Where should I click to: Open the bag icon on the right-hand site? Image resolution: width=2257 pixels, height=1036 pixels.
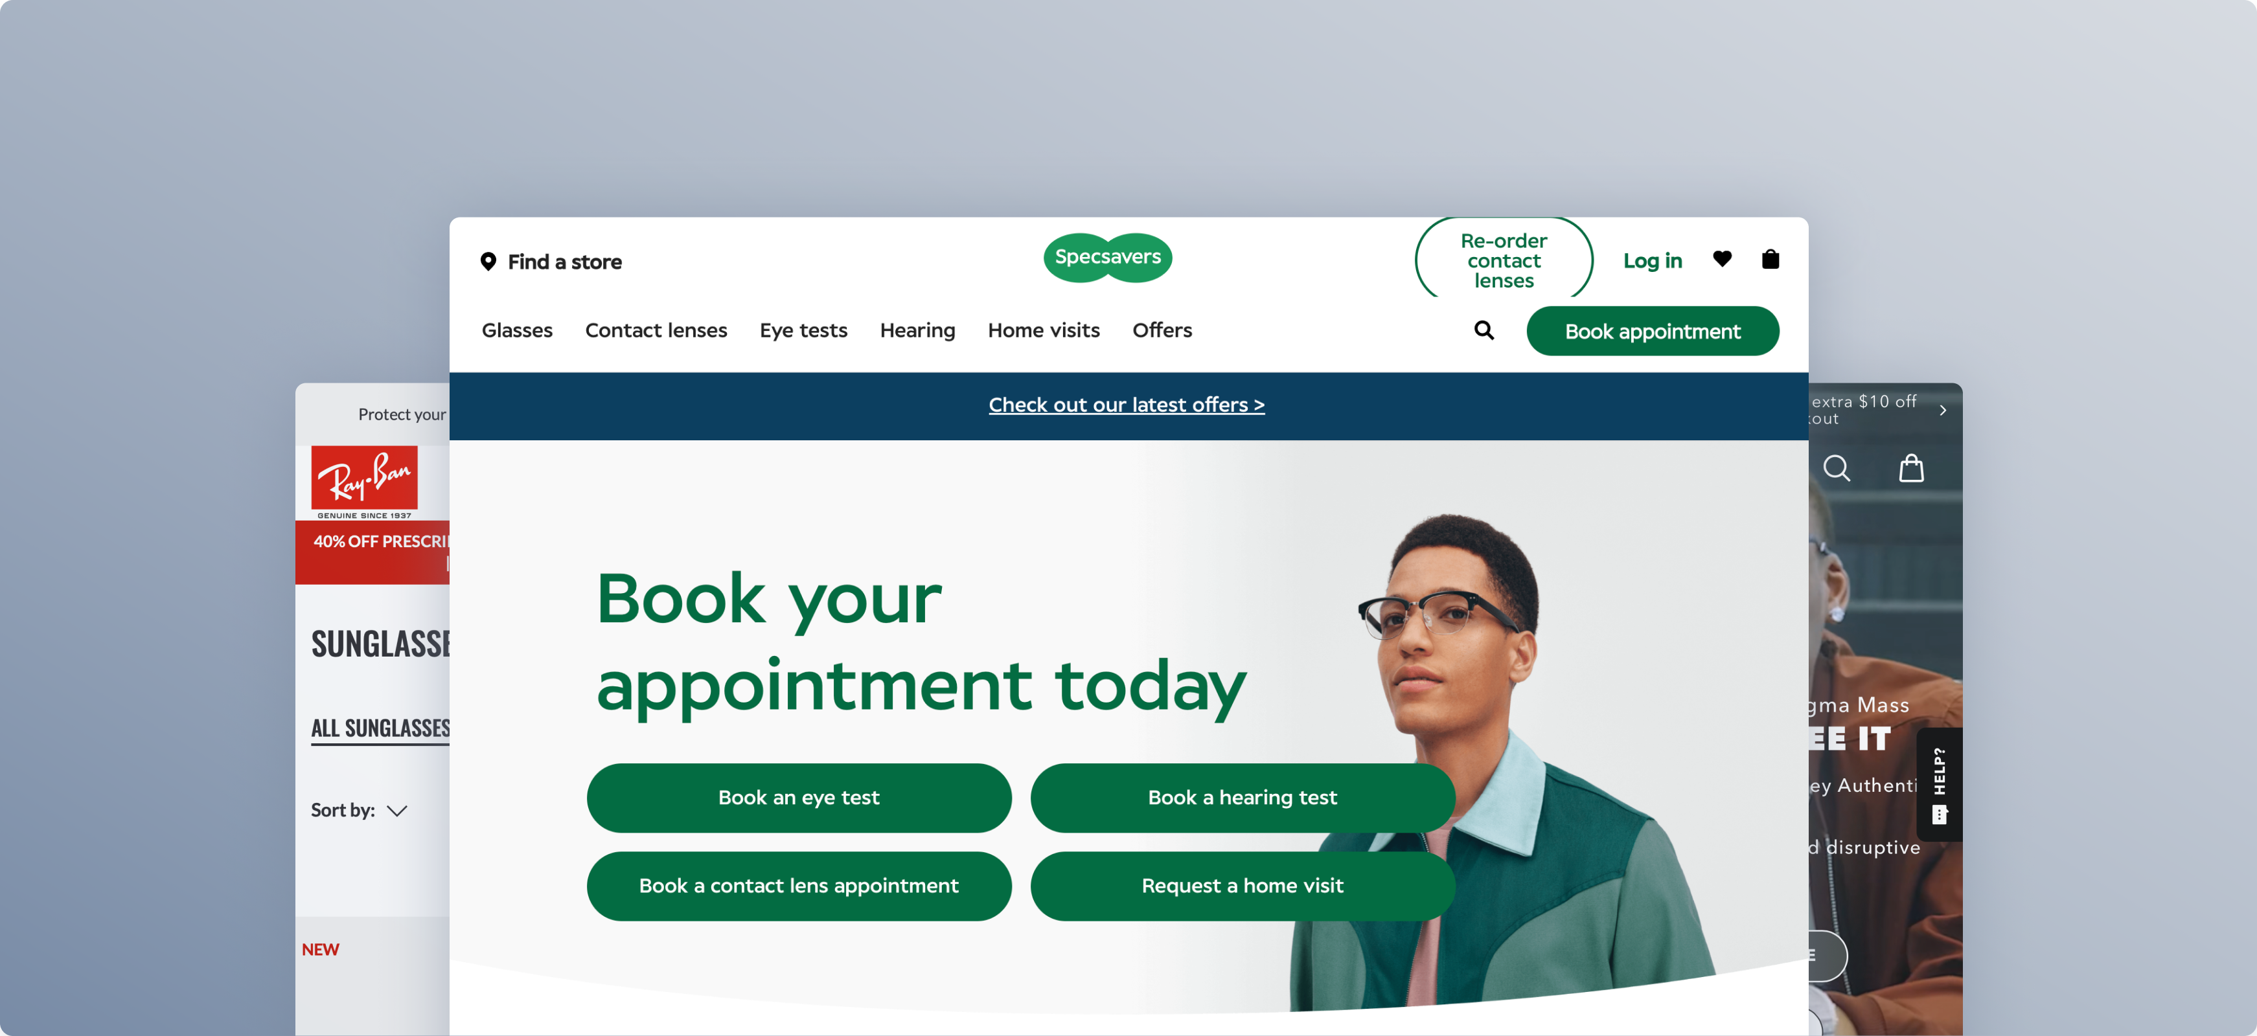(x=1911, y=469)
